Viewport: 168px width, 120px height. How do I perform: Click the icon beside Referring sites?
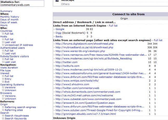tap(3, 110)
